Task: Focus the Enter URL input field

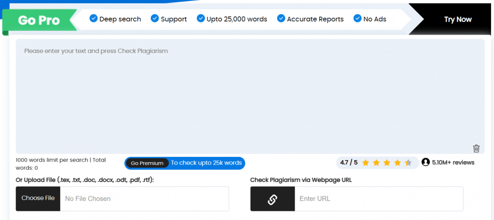Action: point(379,199)
